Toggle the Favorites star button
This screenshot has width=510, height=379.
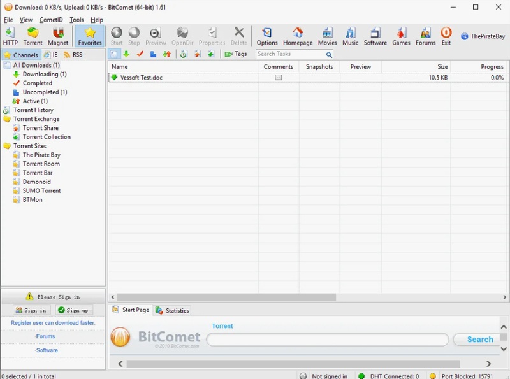(x=90, y=36)
